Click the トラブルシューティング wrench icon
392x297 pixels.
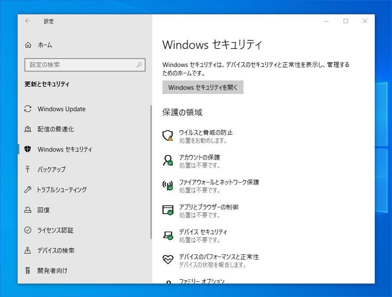[x=27, y=190]
